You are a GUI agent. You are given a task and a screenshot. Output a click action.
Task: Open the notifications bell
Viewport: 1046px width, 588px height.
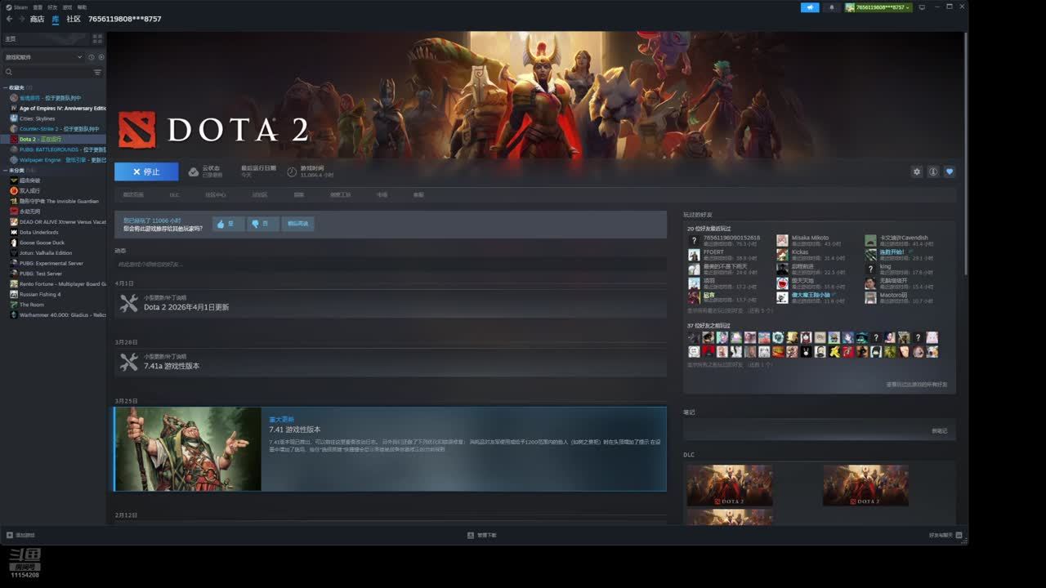click(832, 7)
